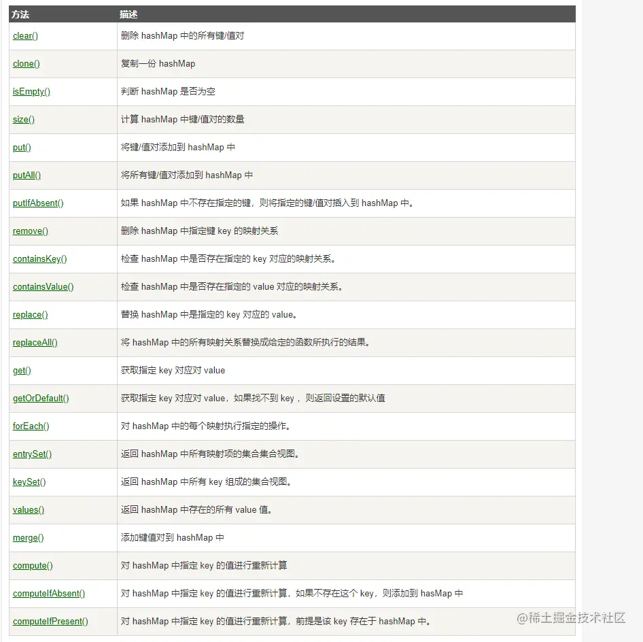
Task: Open the clear() method link
Action: point(25,35)
